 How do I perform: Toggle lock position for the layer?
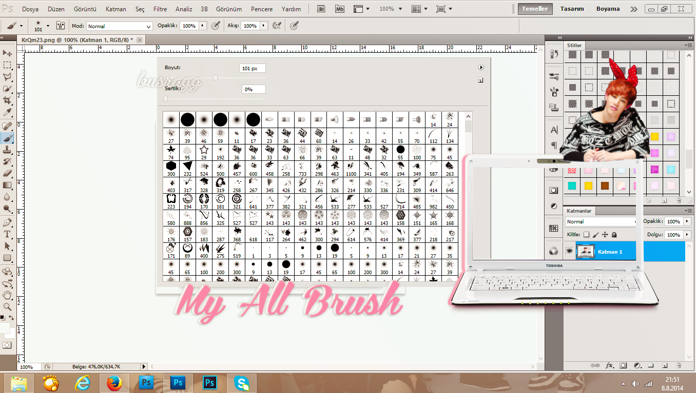tap(605, 235)
